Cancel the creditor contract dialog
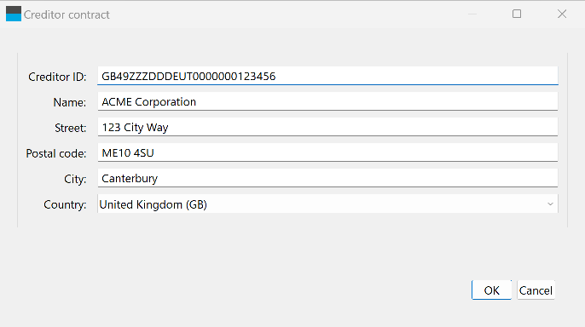This screenshot has width=585, height=327. point(536,290)
